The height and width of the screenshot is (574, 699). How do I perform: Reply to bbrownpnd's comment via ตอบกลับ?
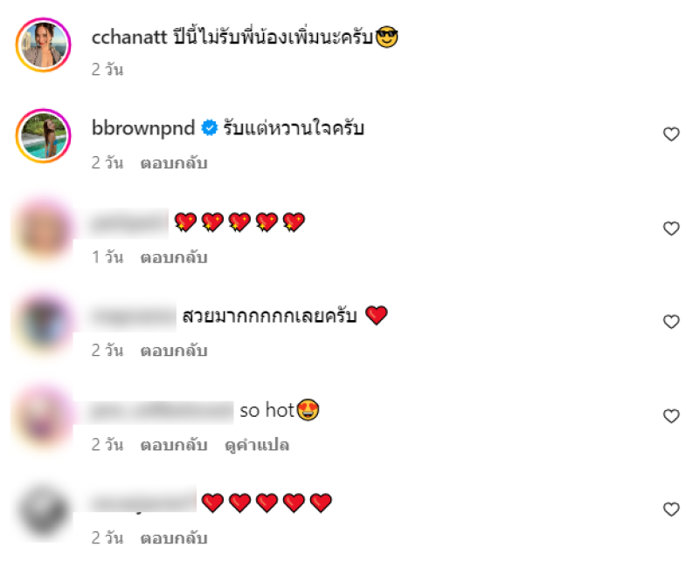coord(174,163)
